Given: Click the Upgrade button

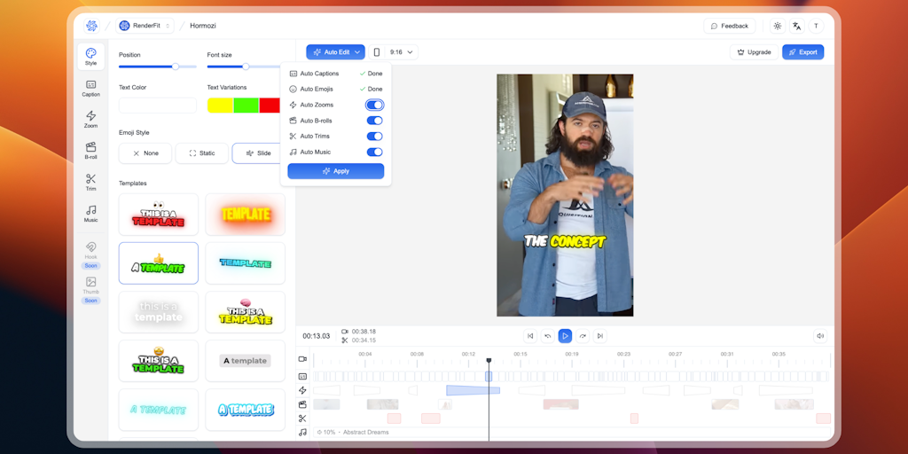Looking at the screenshot, I should click(x=754, y=52).
